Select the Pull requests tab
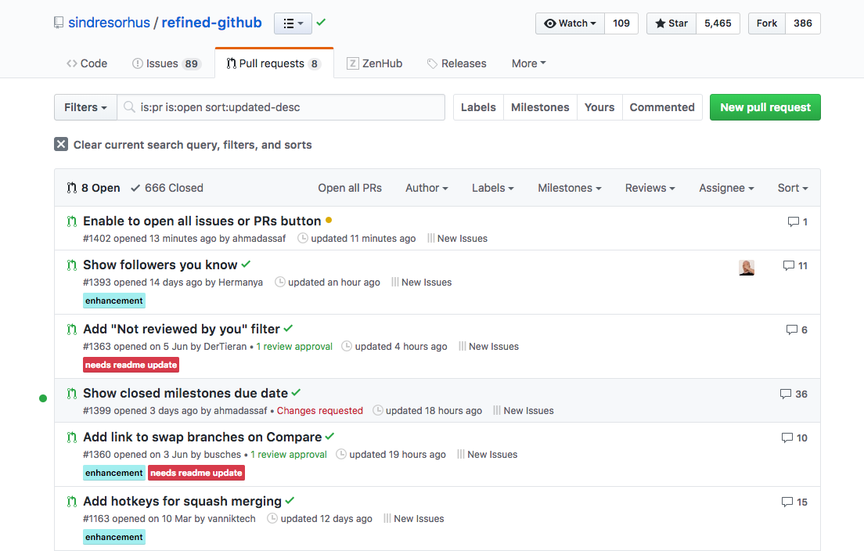 click(x=274, y=63)
